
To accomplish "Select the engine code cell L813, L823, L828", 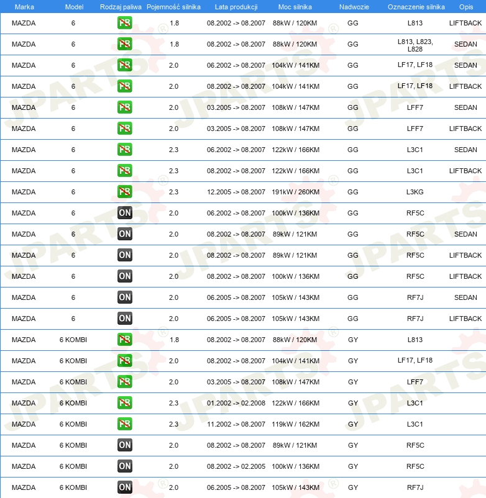I will (415, 45).
